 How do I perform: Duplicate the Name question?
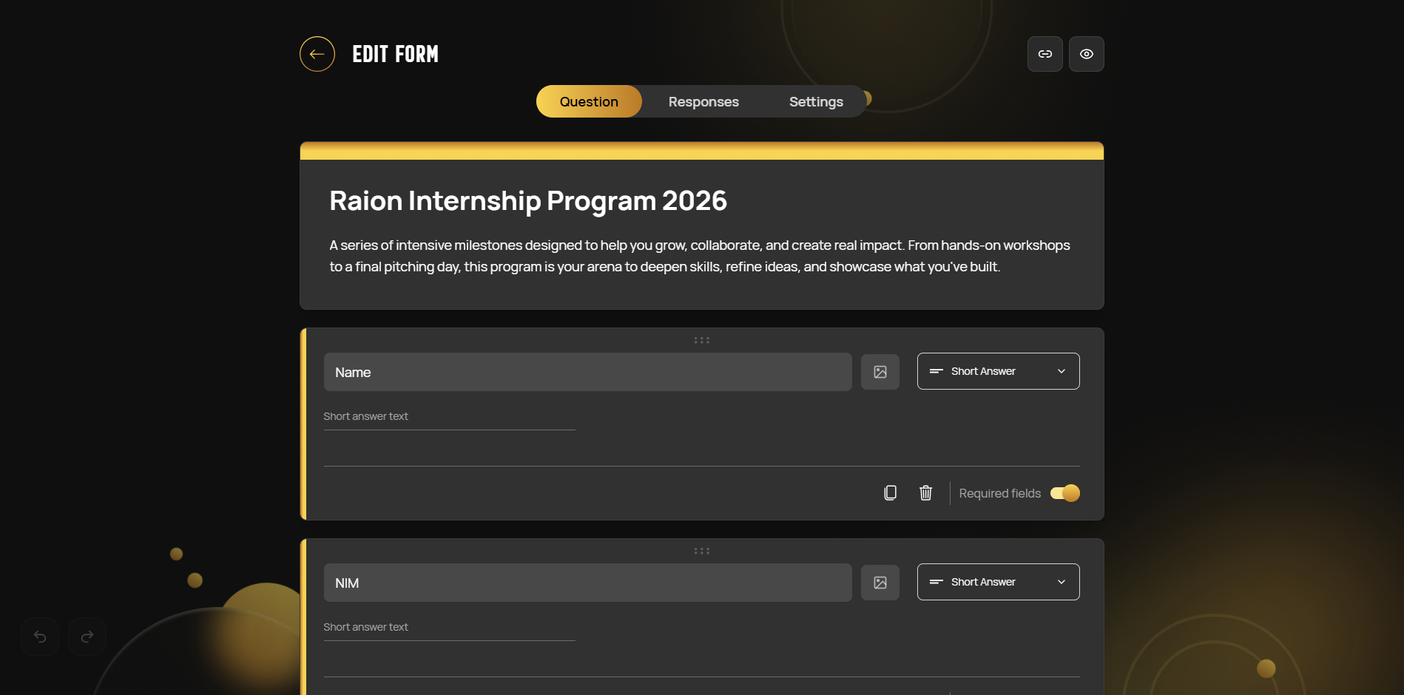tap(891, 493)
